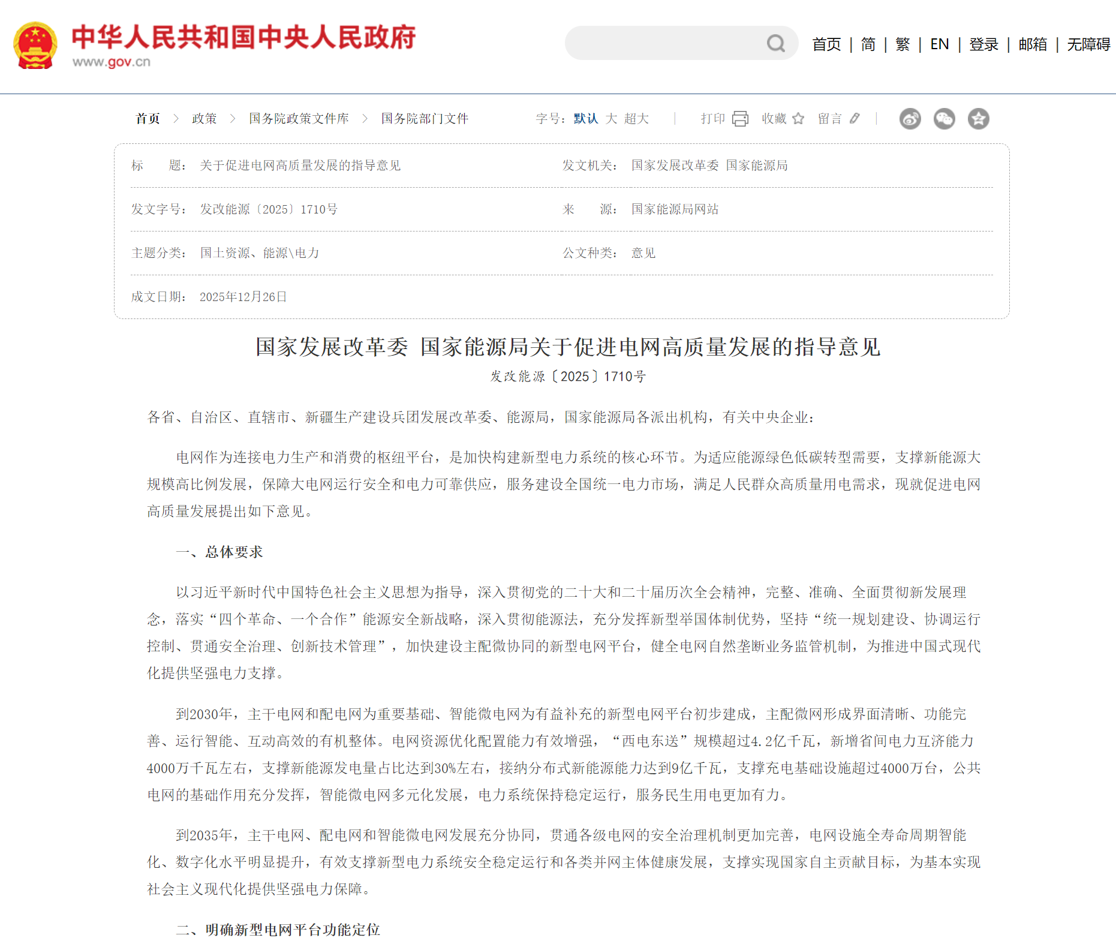Image resolution: width=1116 pixels, height=950 pixels.
Task: Open 国务院部门文件 breadcrumb
Action: [425, 119]
